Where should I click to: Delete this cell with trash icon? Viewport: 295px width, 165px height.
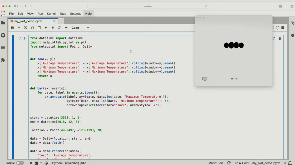click(280, 39)
